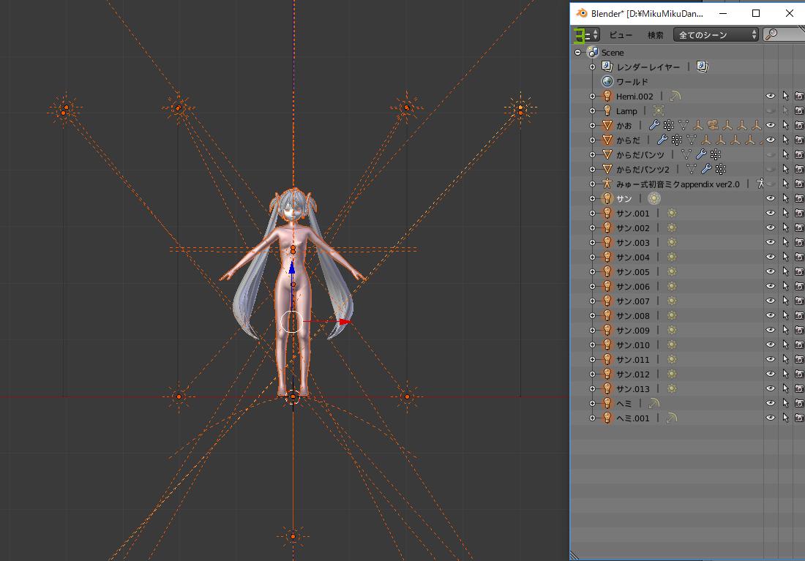Click the sun data icon beside サン

click(x=654, y=198)
